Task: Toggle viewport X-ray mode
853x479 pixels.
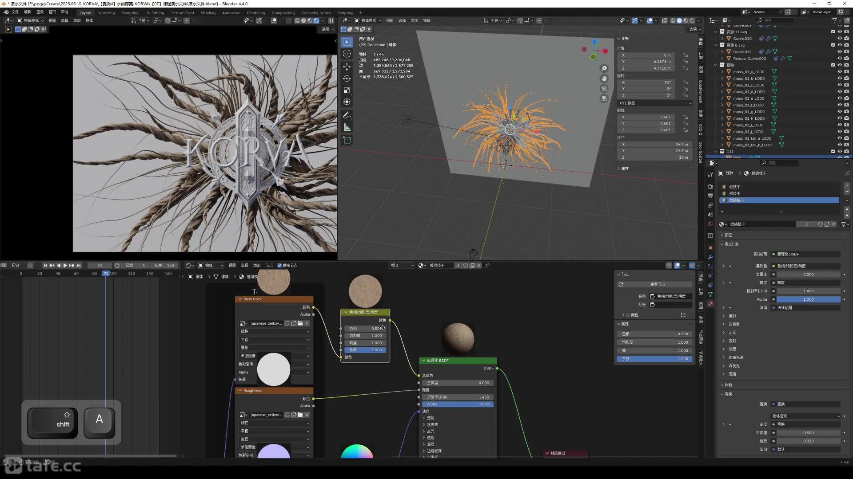Action: point(665,20)
